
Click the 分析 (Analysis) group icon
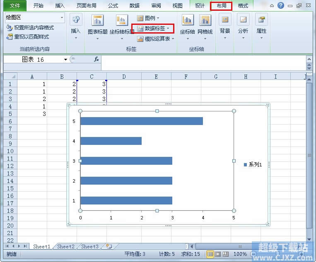pos(243,21)
